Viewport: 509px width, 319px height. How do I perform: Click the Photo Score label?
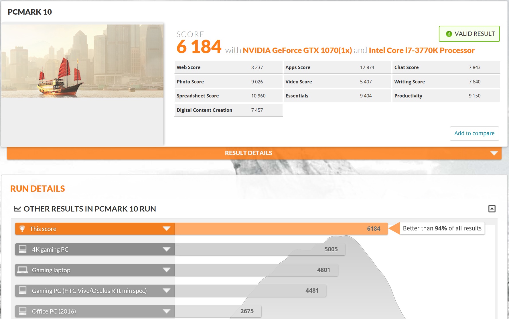[190, 82]
